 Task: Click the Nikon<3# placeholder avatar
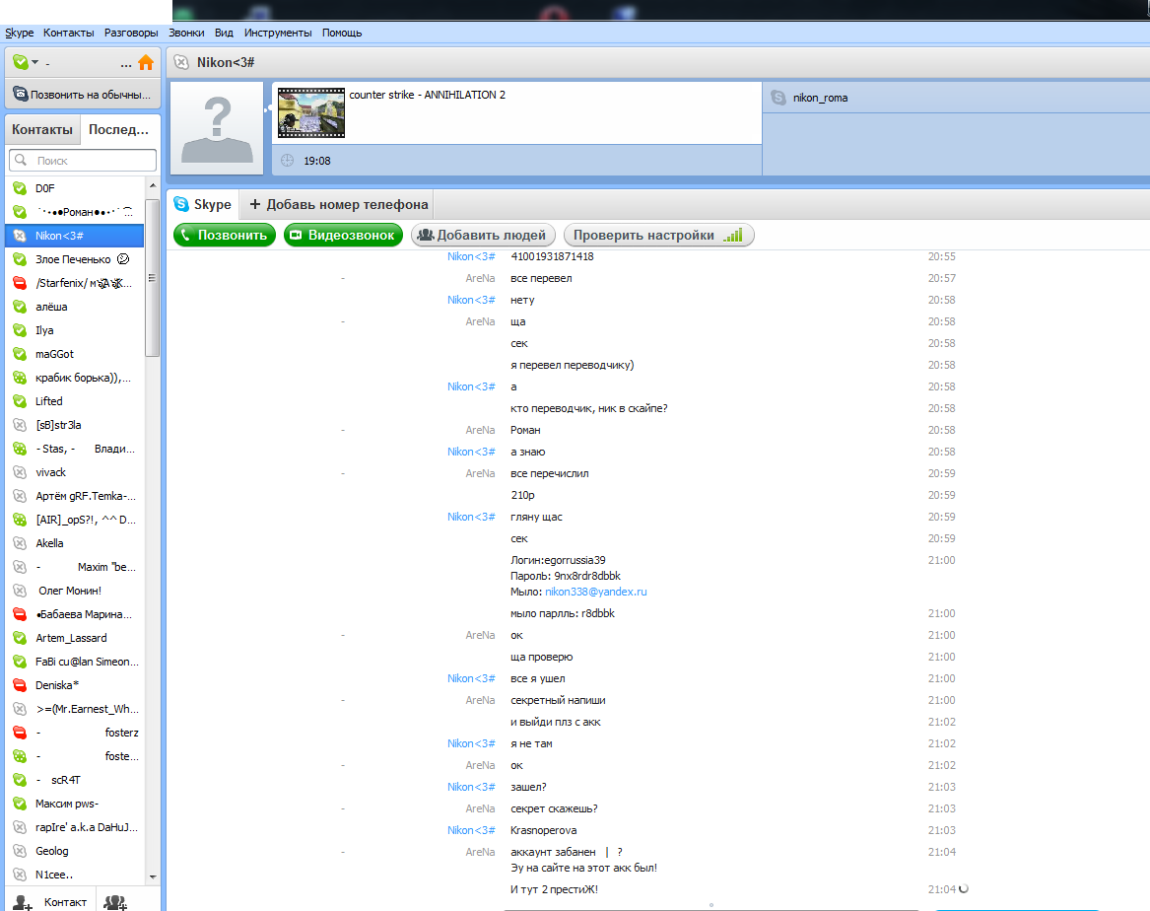click(217, 128)
